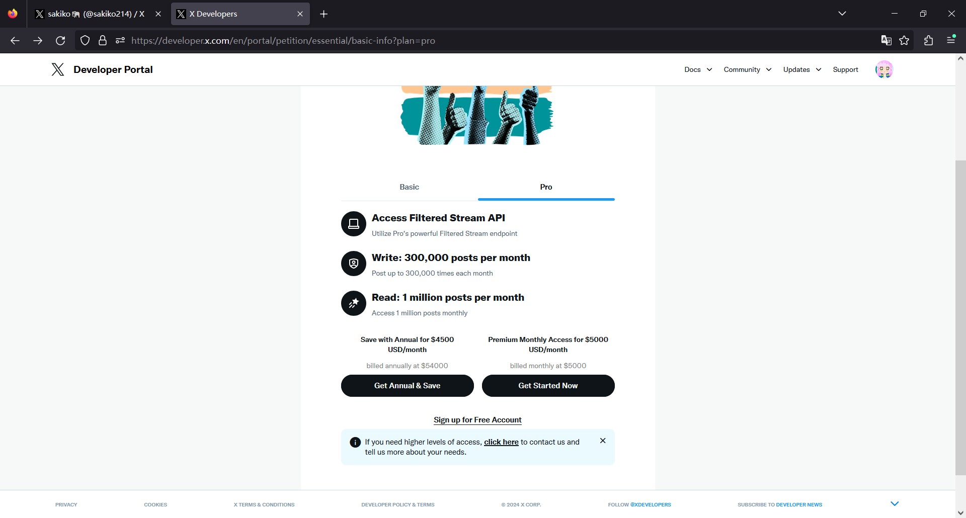The height and width of the screenshot is (518, 966).
Task: Expand footer with blue chevron
Action: (895, 503)
